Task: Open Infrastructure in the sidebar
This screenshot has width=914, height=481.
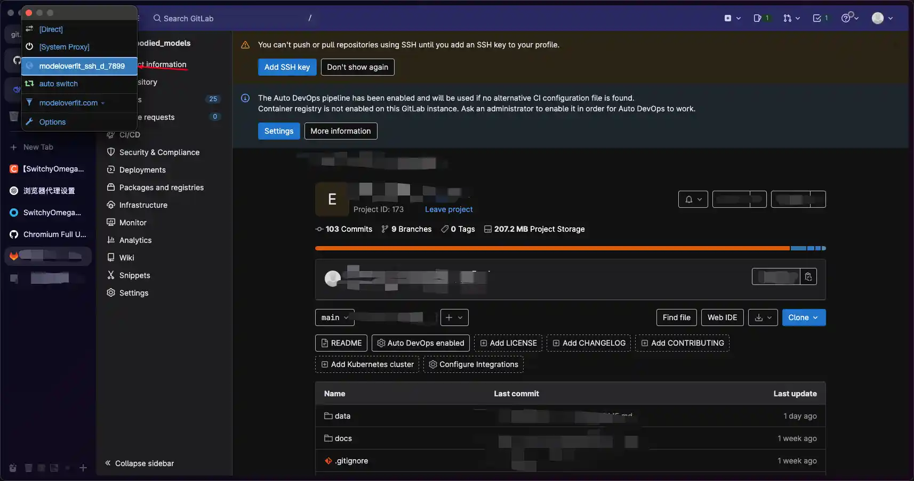Action: tap(143, 205)
